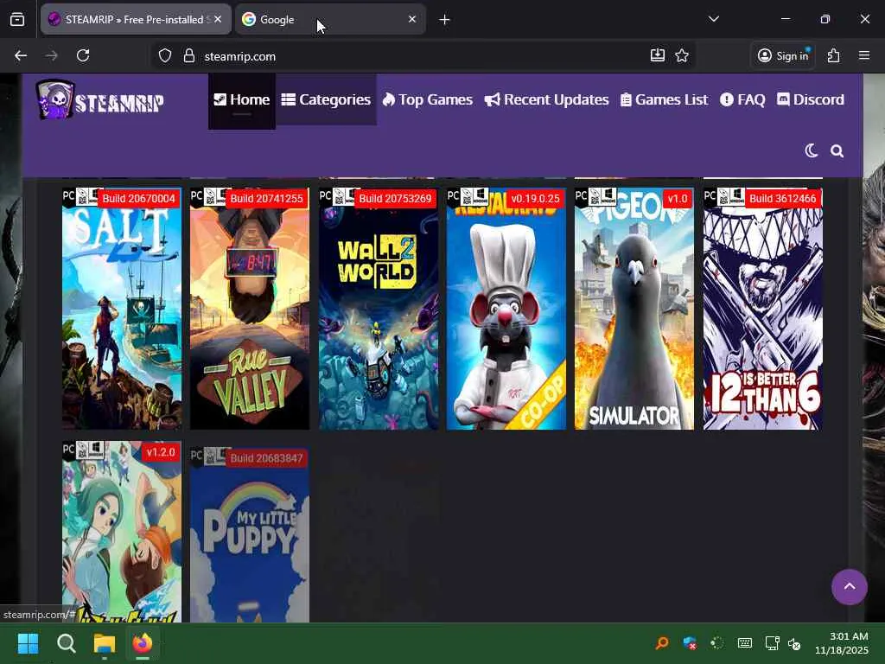Open the Salt 2 game thumbnail
This screenshot has height=664, width=885.
122,309
